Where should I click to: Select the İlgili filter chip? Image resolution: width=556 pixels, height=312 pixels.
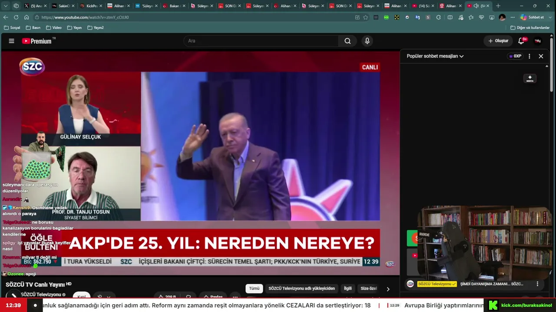point(348,288)
